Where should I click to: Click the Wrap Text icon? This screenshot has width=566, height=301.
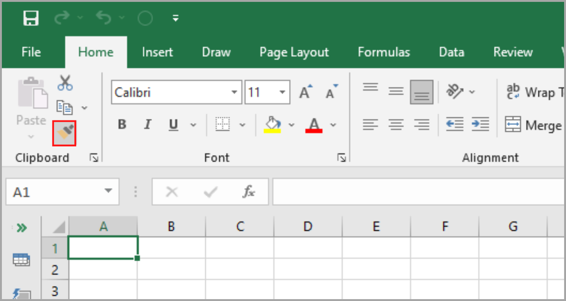point(513,91)
